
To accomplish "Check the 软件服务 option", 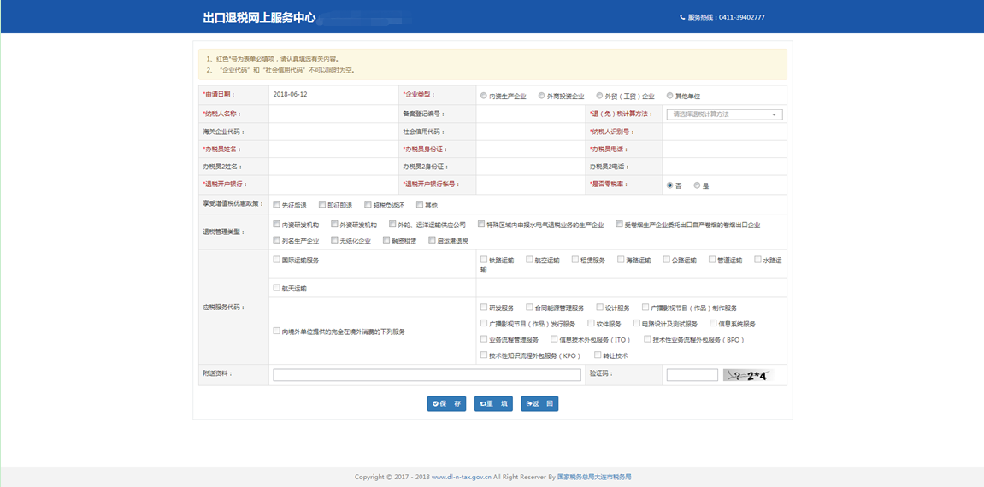I will tap(591, 324).
